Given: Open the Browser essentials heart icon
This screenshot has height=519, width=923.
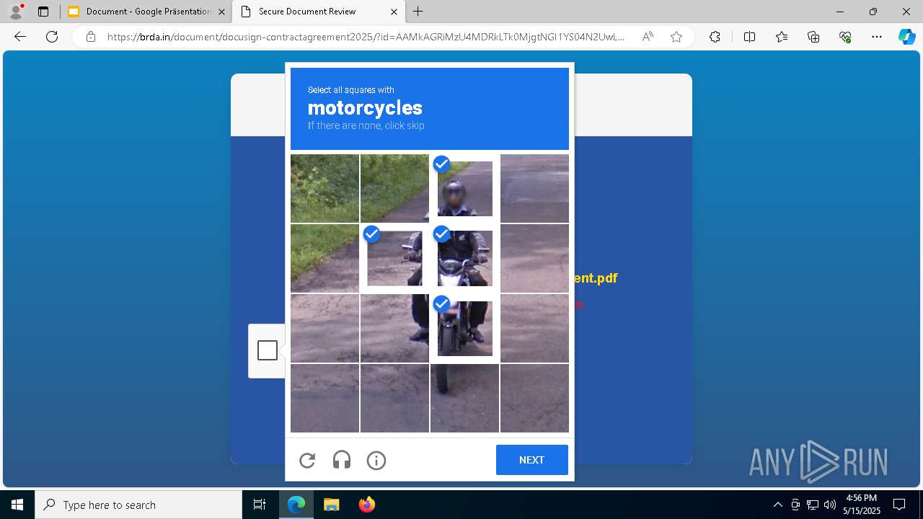Looking at the screenshot, I should 845,37.
